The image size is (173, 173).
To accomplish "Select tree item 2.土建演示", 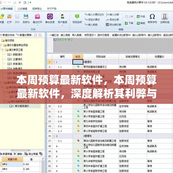I will tap(15, 59).
